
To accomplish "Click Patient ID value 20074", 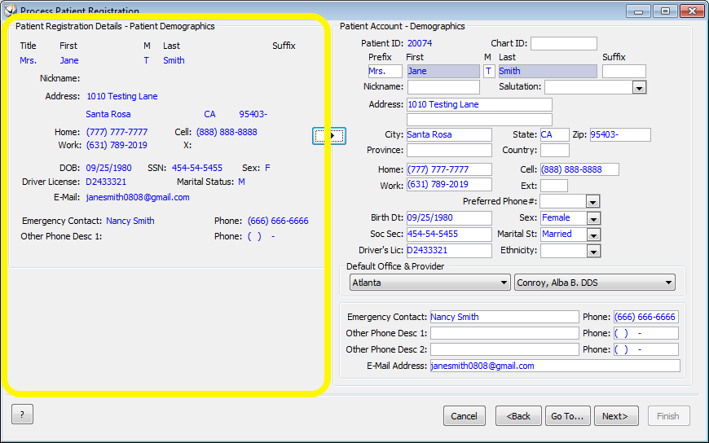I will coord(420,43).
